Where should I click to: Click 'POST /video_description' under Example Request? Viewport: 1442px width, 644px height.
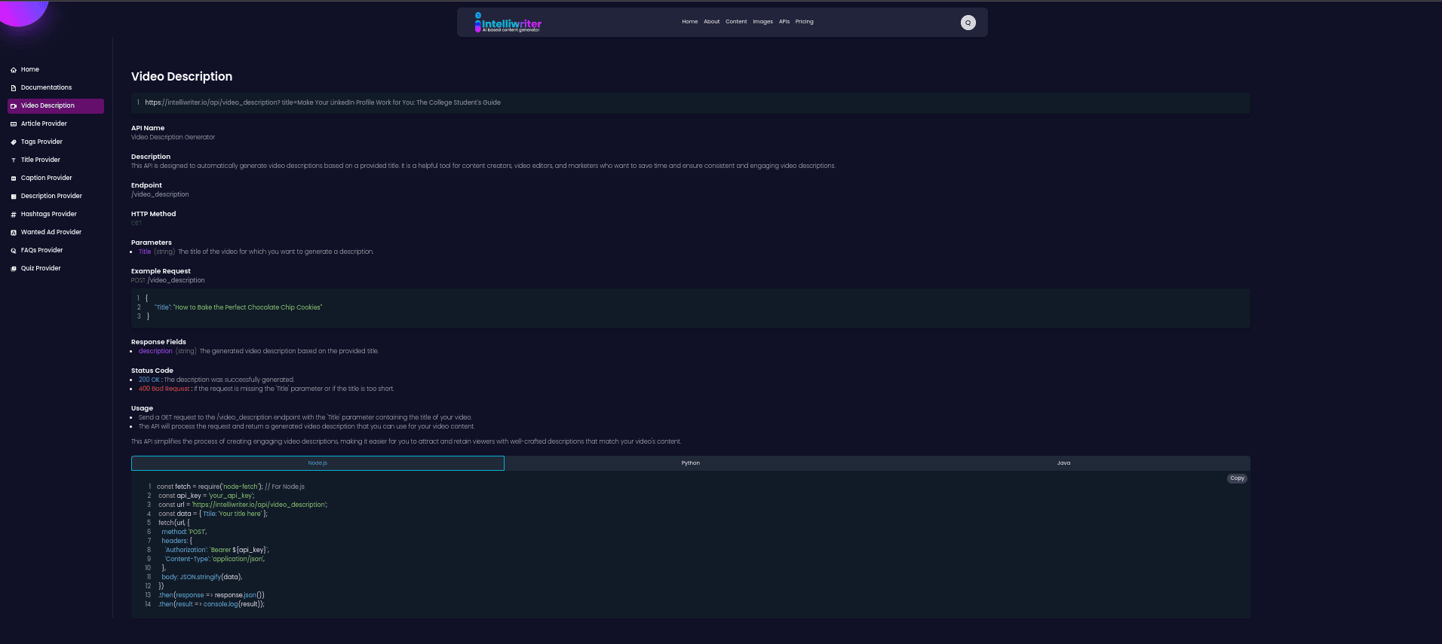point(167,280)
